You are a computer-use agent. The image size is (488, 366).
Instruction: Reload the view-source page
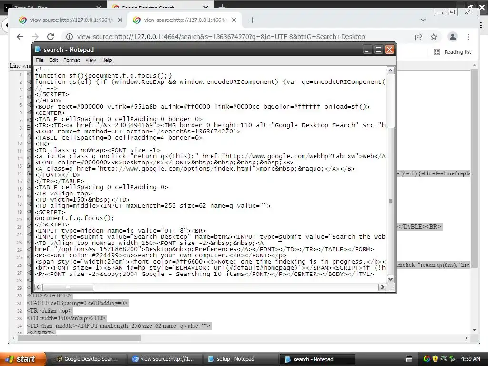pos(51,37)
